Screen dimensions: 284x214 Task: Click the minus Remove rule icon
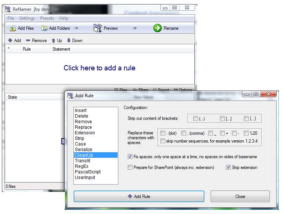[x=28, y=40]
